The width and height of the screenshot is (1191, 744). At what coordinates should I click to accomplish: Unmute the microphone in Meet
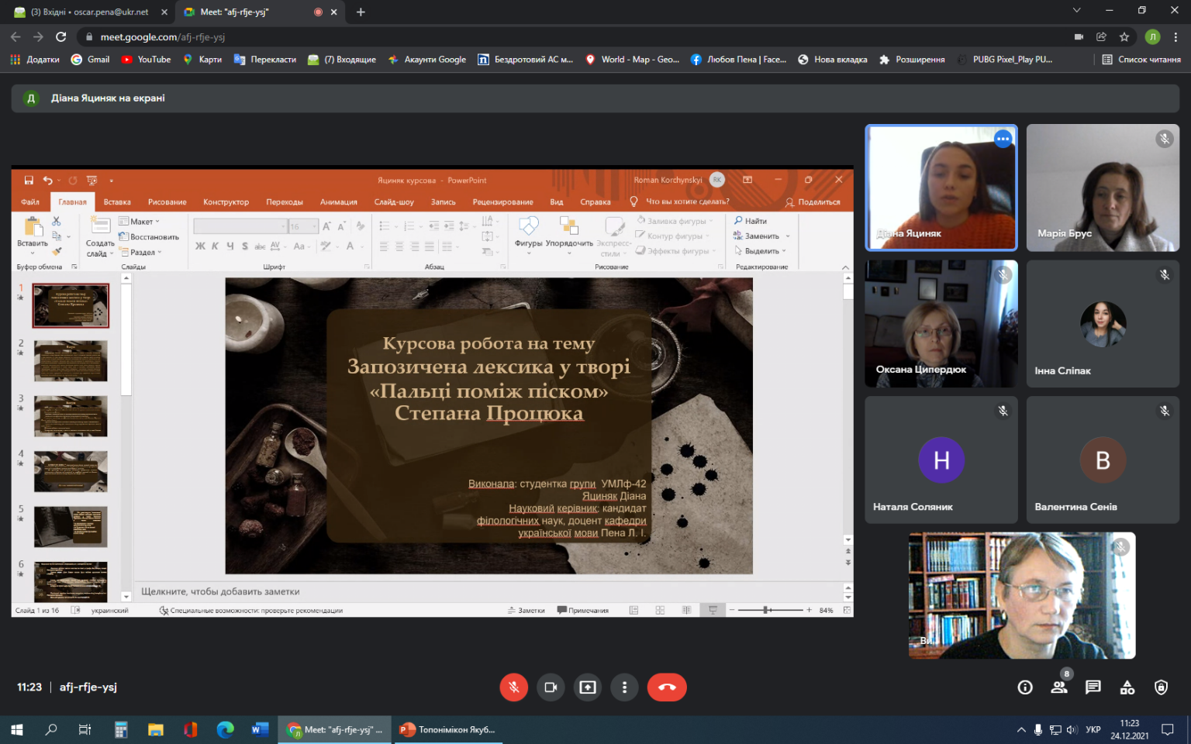click(x=513, y=687)
